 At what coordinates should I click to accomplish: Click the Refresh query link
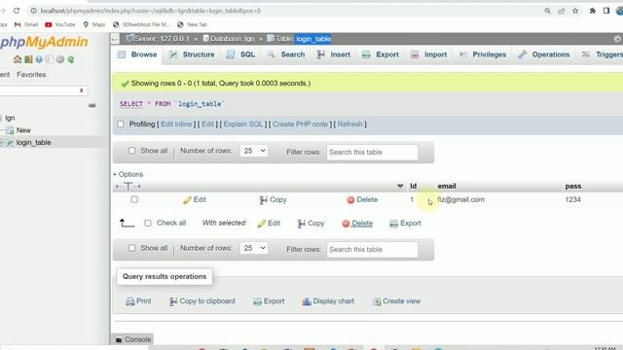(349, 124)
